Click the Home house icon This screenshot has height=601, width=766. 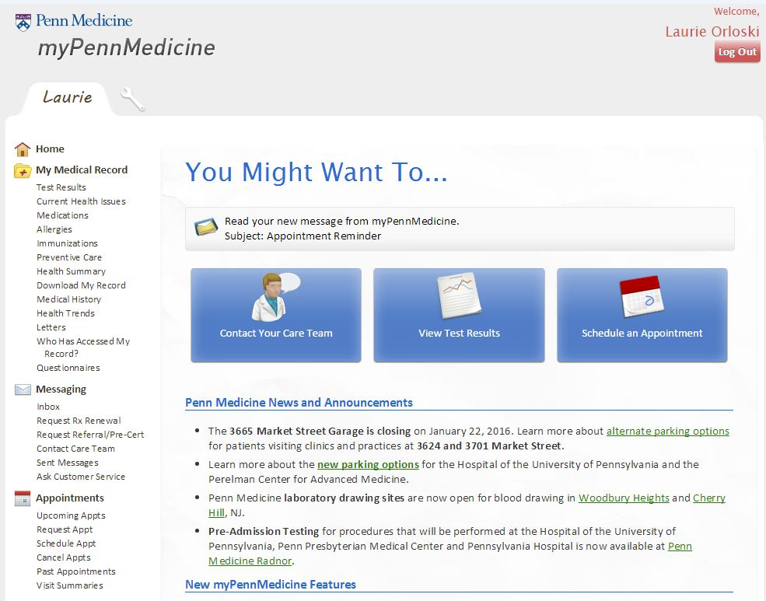coord(23,149)
